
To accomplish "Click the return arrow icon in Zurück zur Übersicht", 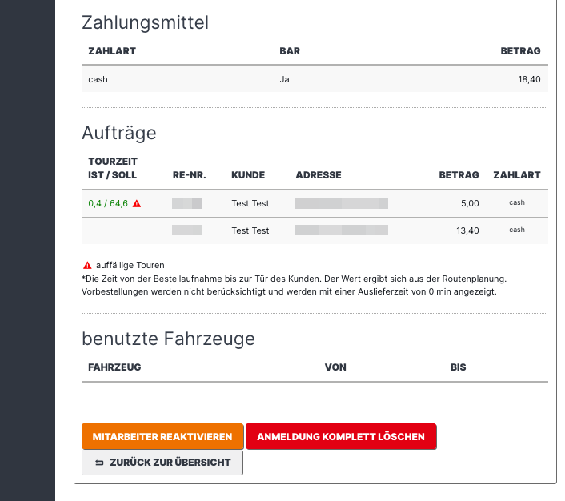I will pyautogui.click(x=99, y=463).
